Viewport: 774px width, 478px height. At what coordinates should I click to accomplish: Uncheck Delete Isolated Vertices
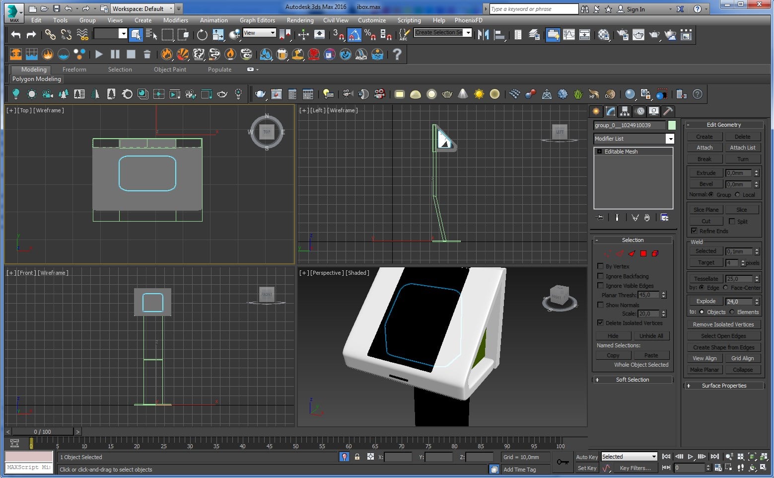[x=600, y=323]
